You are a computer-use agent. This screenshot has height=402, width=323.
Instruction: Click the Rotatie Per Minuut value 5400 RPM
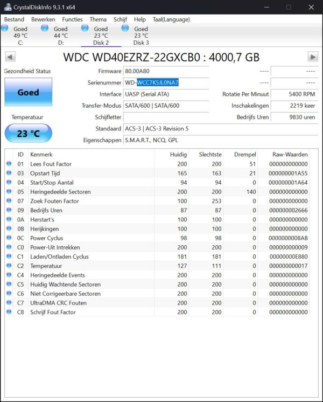pyautogui.click(x=294, y=94)
